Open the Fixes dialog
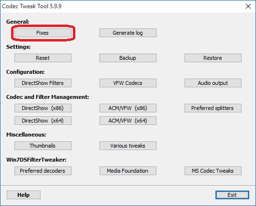The width and height of the screenshot is (256, 206). [43, 33]
